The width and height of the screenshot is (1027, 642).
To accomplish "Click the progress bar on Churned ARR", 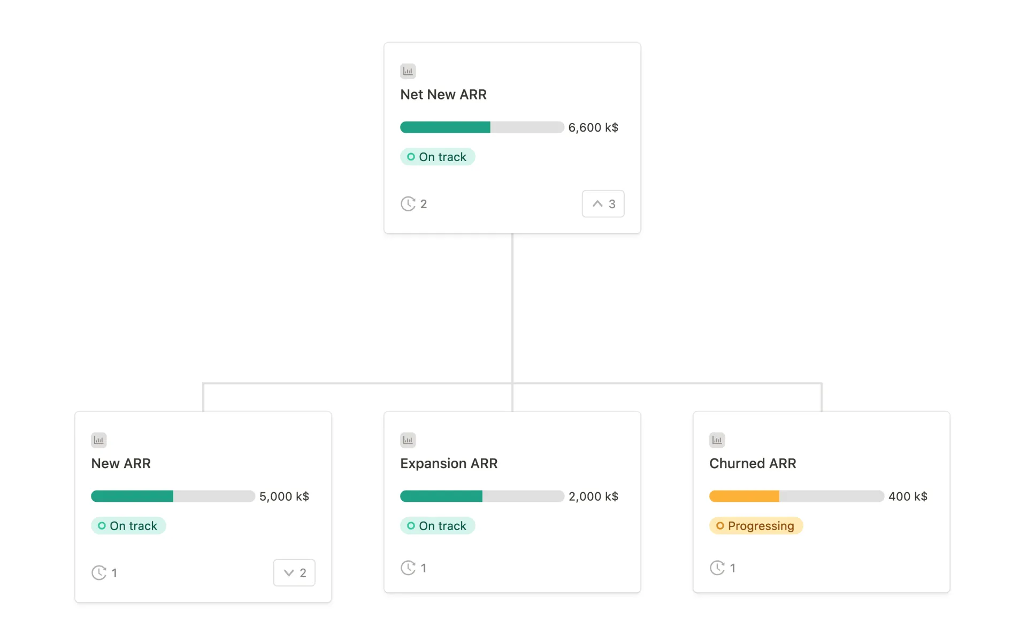I will 796,496.
